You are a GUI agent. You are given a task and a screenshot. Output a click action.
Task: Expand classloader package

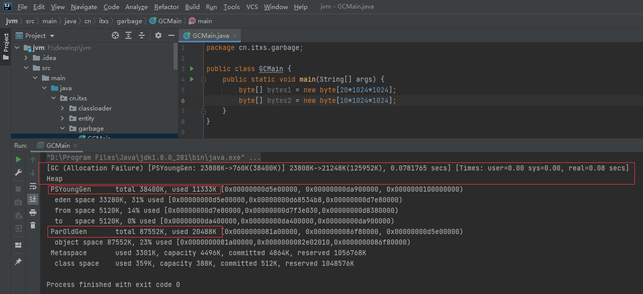63,108
